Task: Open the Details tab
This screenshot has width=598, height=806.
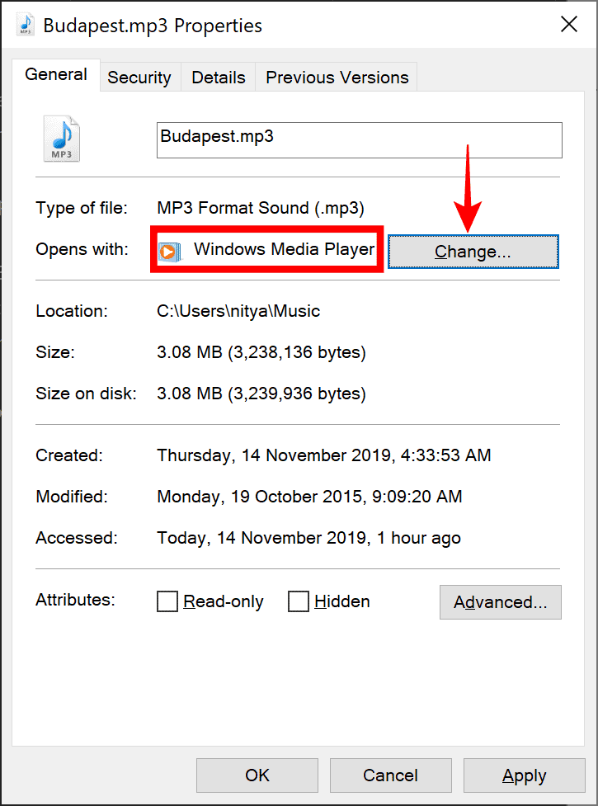Action: [219, 78]
